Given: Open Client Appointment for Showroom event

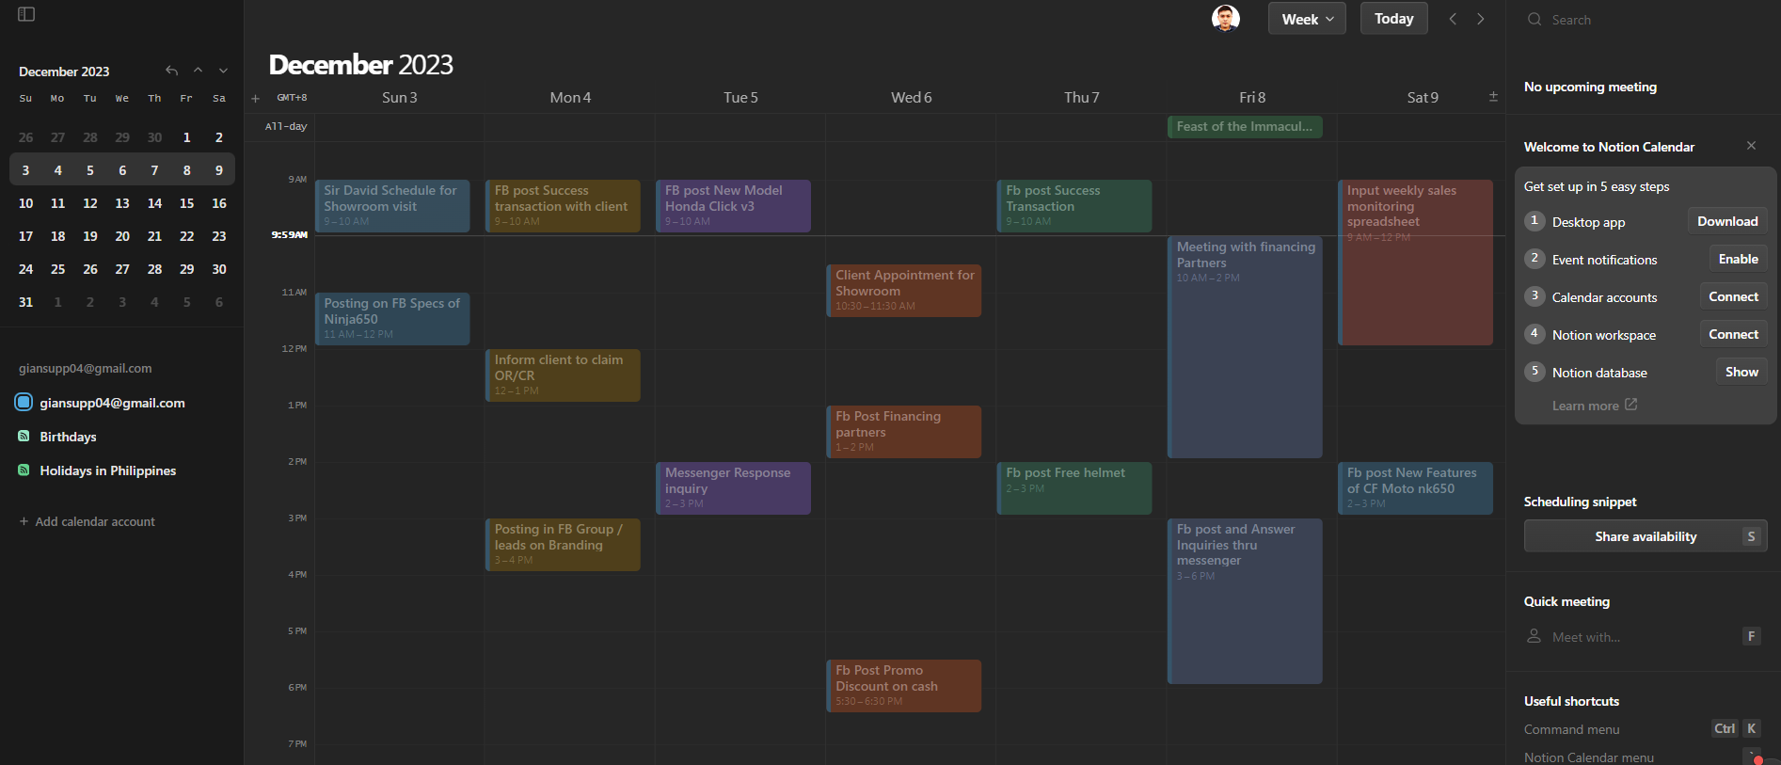Looking at the screenshot, I should [903, 291].
